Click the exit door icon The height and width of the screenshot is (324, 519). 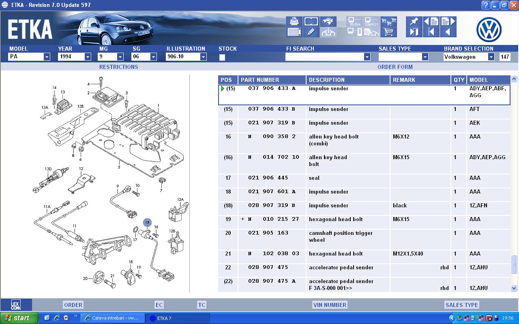click(x=414, y=32)
